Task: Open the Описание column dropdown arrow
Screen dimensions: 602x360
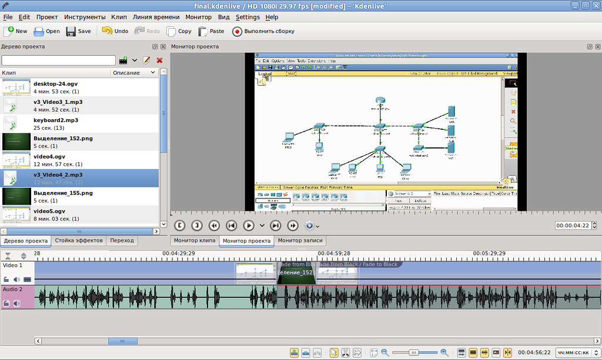Action: pyautogui.click(x=153, y=72)
